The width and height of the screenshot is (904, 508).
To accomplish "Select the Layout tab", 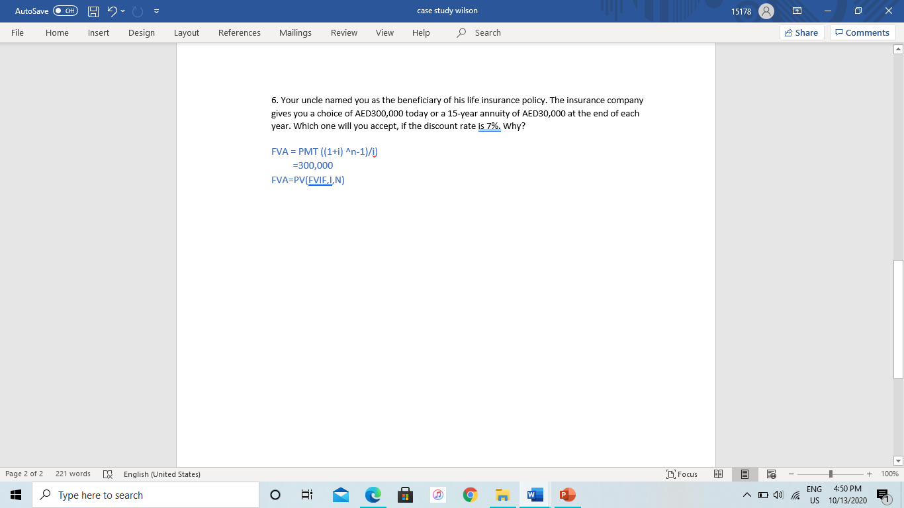I will 187,32.
